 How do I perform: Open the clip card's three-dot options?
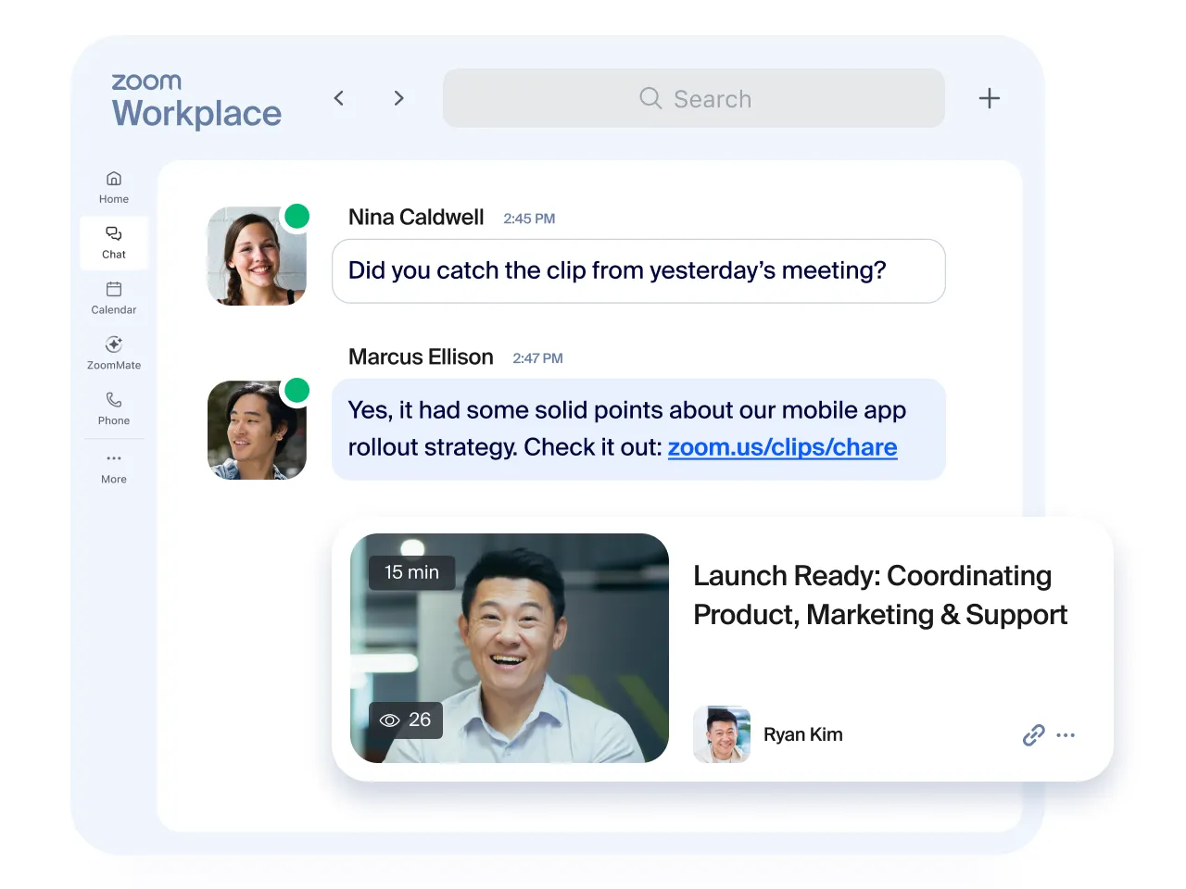1066,735
